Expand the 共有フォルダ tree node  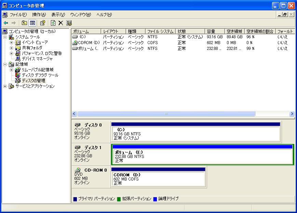point(12,48)
